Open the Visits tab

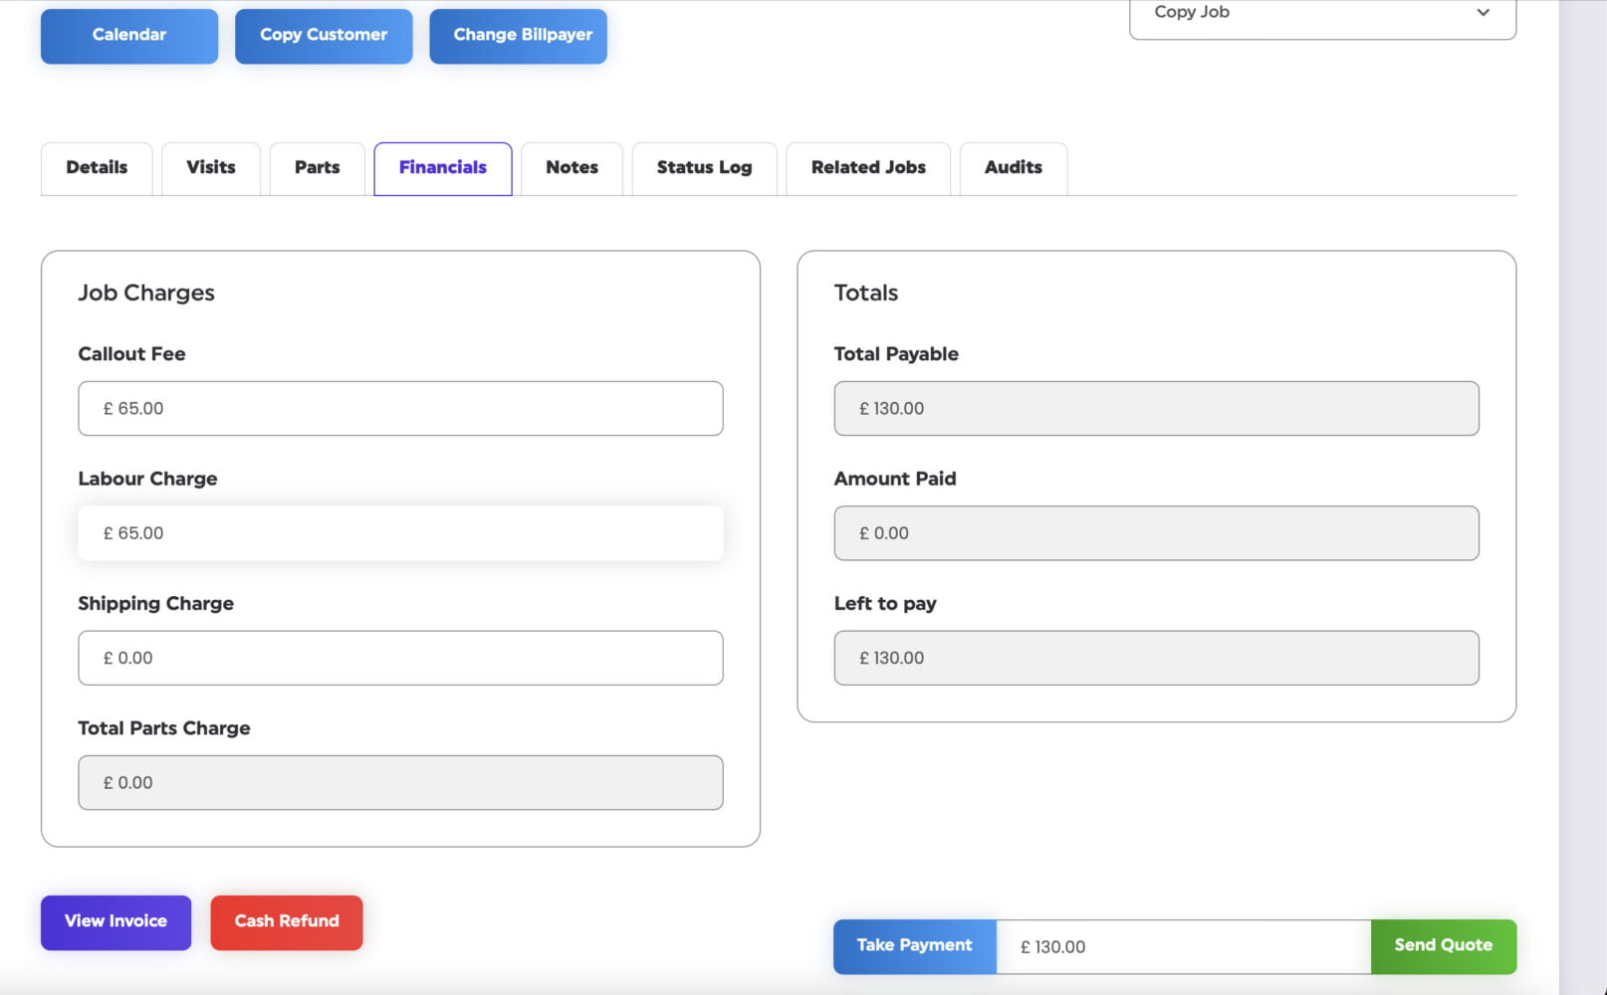211,168
